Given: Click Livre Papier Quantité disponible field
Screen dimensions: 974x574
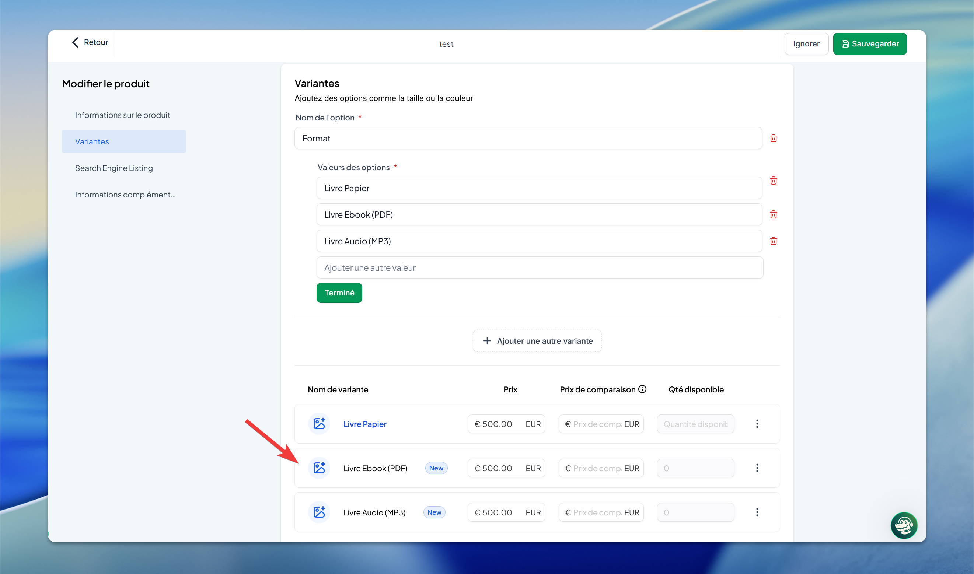Looking at the screenshot, I should (x=695, y=424).
